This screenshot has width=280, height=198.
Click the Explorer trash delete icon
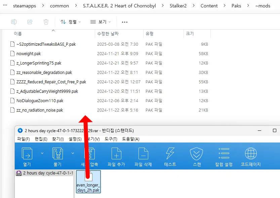[x=46, y=22]
